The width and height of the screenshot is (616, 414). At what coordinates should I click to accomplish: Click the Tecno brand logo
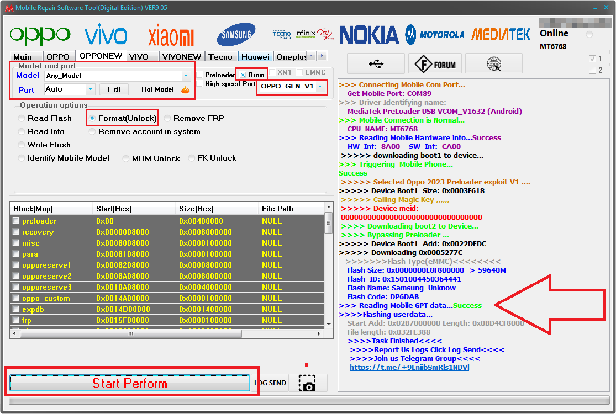click(282, 34)
